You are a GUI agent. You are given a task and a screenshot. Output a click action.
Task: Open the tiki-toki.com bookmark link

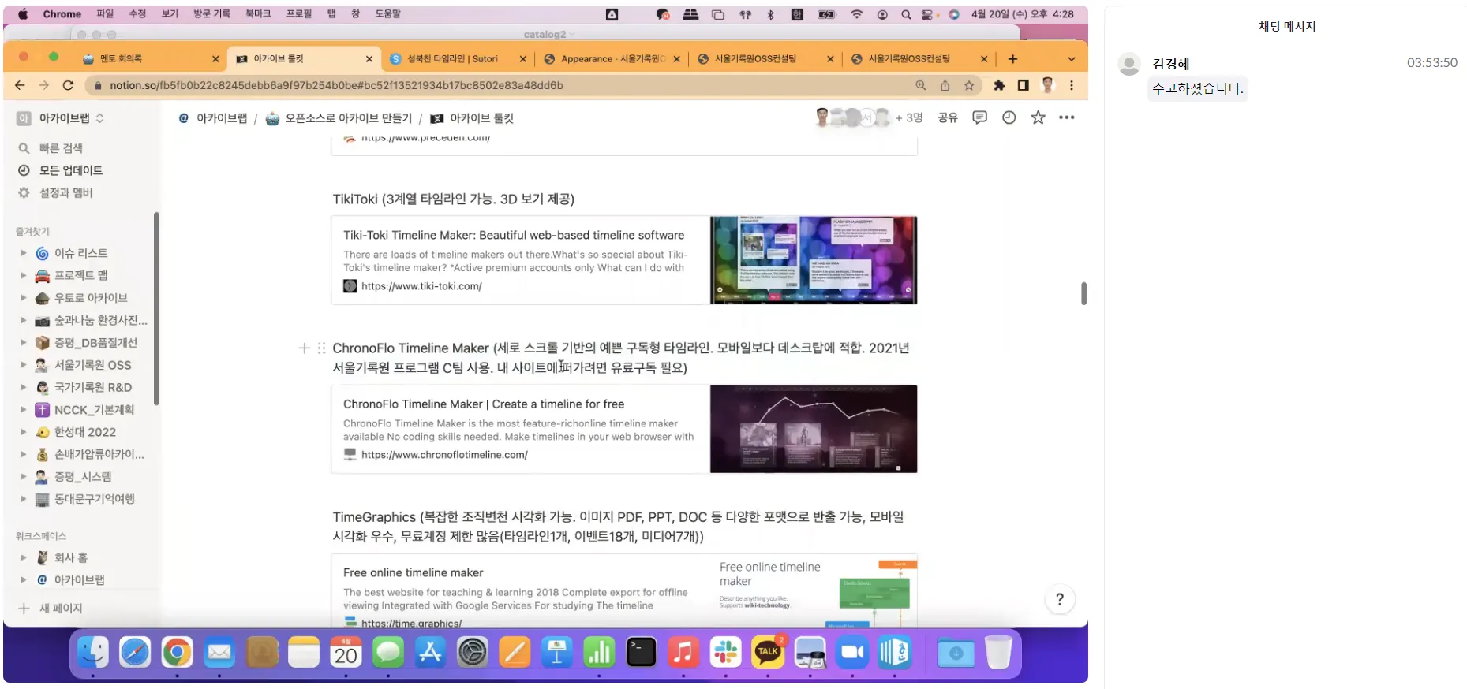[x=421, y=286]
